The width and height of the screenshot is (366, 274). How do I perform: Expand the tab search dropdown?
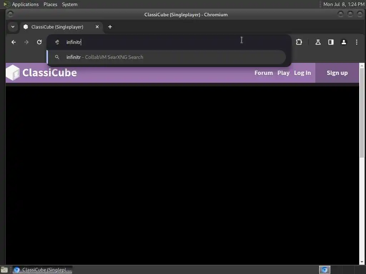[13, 27]
